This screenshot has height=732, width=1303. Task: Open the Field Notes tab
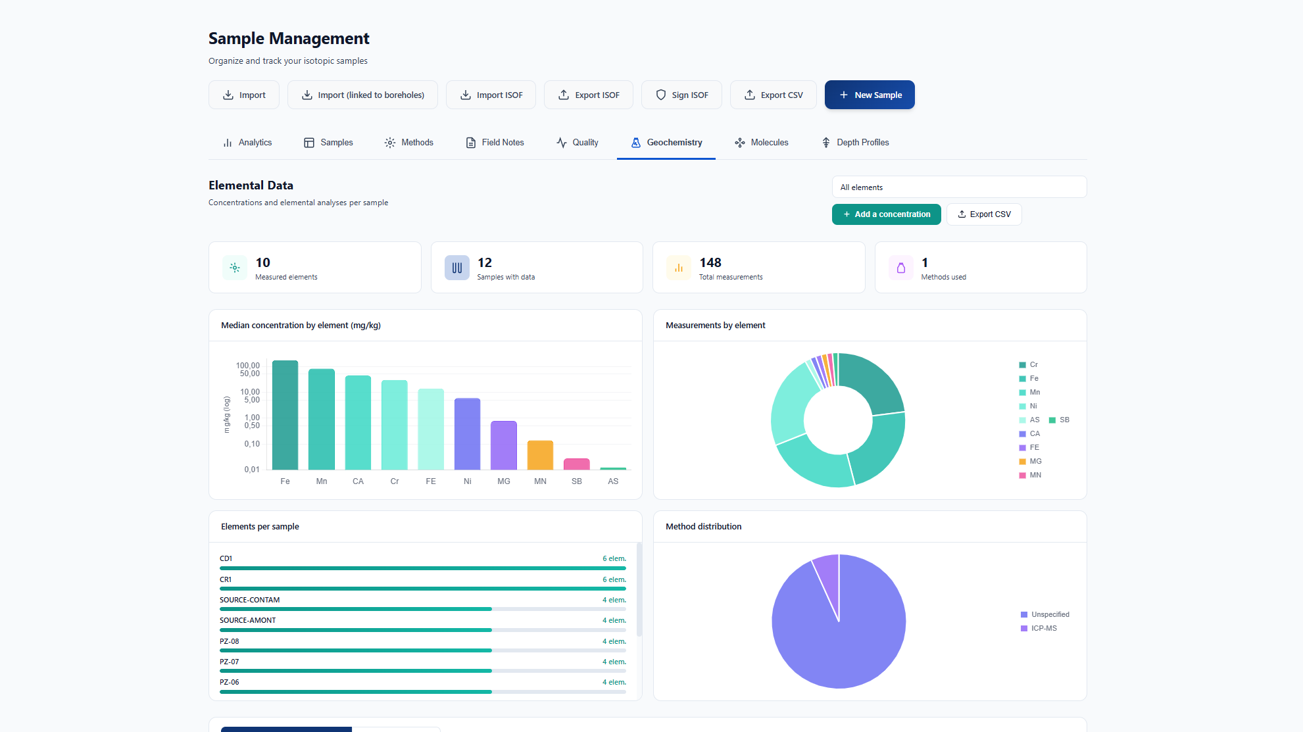tap(495, 142)
